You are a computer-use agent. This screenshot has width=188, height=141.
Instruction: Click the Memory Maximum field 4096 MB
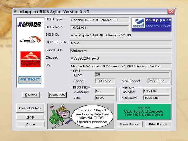pyautogui.click(x=156, y=98)
